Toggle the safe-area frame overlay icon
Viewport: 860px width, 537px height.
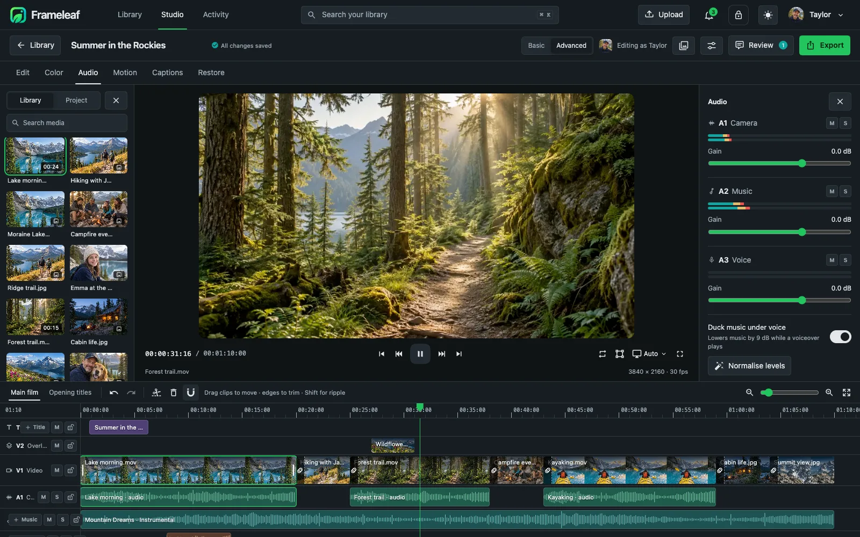620,354
